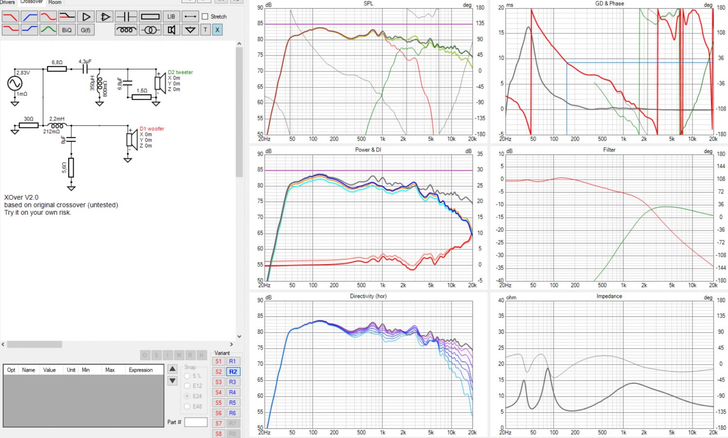Image resolution: width=728 pixels, height=438 pixels.
Task: Activate variant S2
Action: pyautogui.click(x=218, y=372)
